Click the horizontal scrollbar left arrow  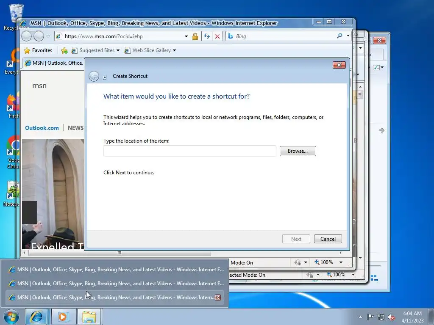(24, 253)
